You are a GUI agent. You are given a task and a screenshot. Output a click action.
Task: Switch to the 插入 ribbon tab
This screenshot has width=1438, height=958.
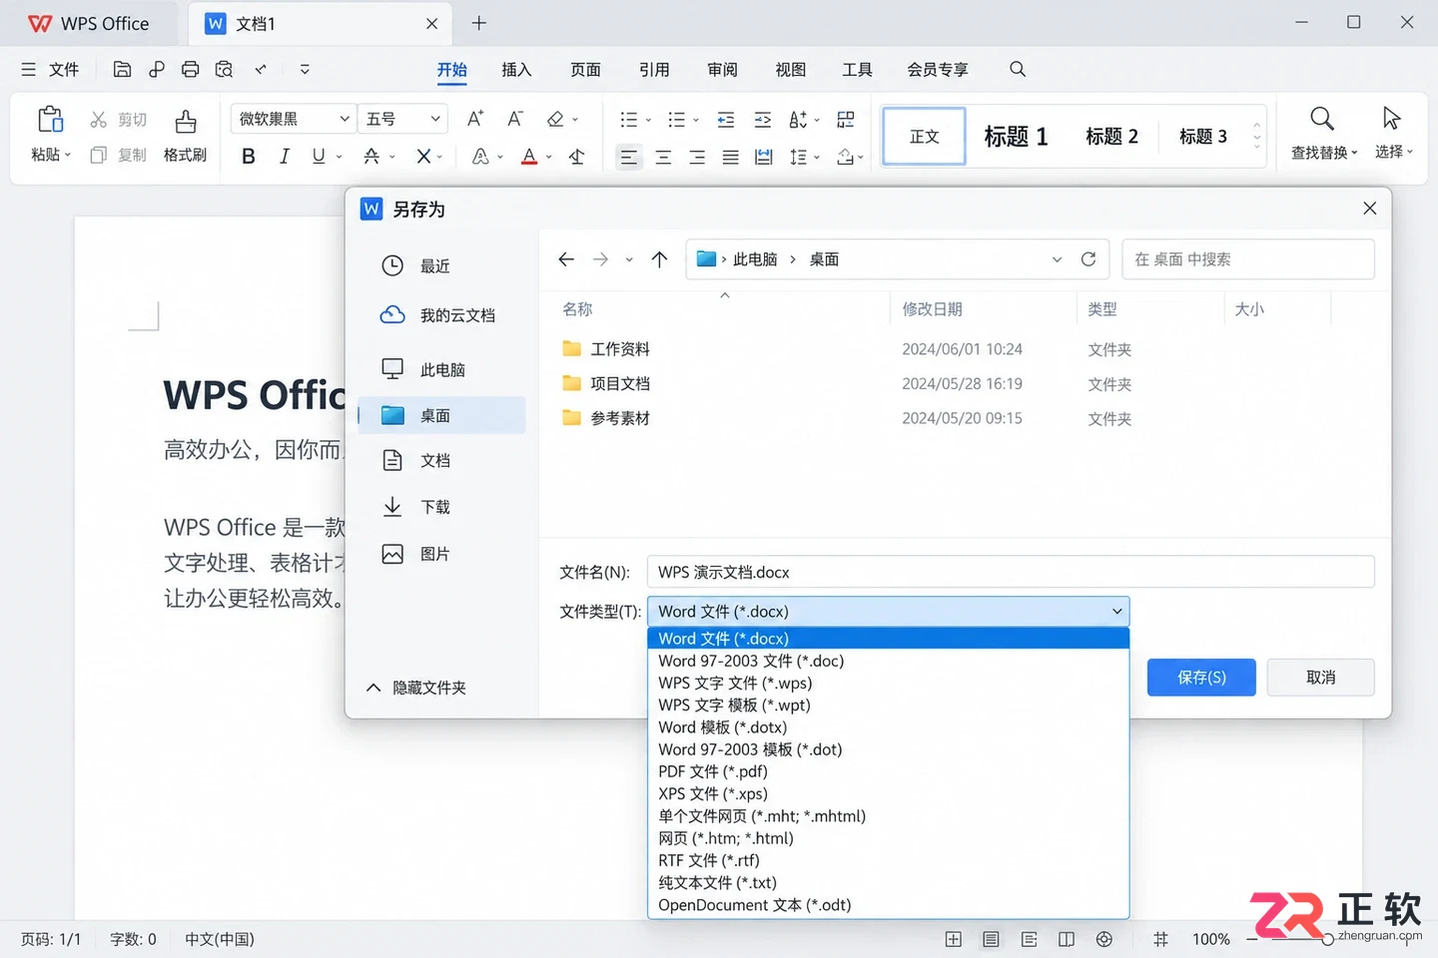pyautogui.click(x=516, y=69)
